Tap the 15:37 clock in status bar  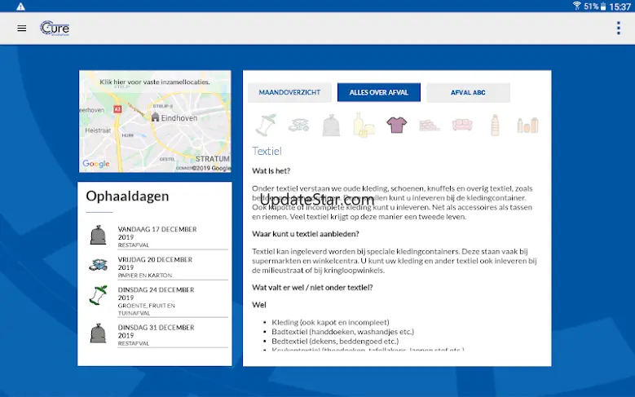(x=620, y=6)
